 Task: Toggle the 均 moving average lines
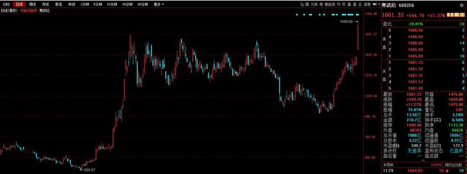[x=339, y=4]
